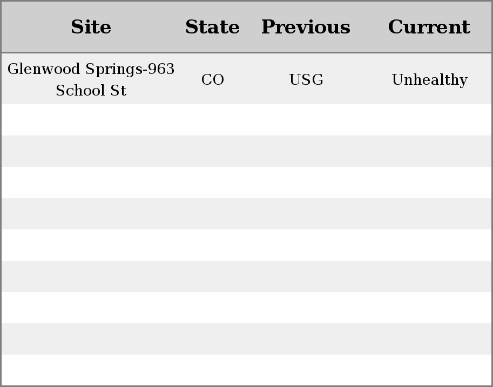The width and height of the screenshot is (493, 387).
Task: Click the Current column header
Action: (429, 27)
